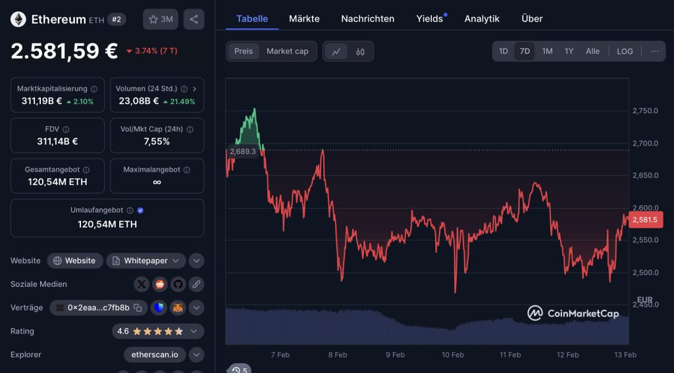Click the 2,581.5 current price label

tap(646, 220)
